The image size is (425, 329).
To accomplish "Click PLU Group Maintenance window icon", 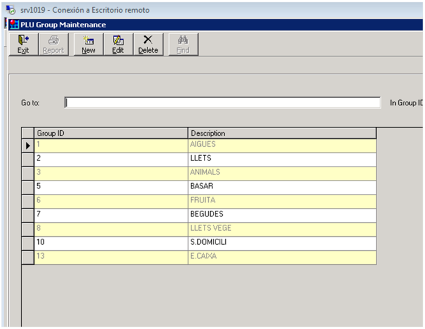I will pyautogui.click(x=15, y=25).
